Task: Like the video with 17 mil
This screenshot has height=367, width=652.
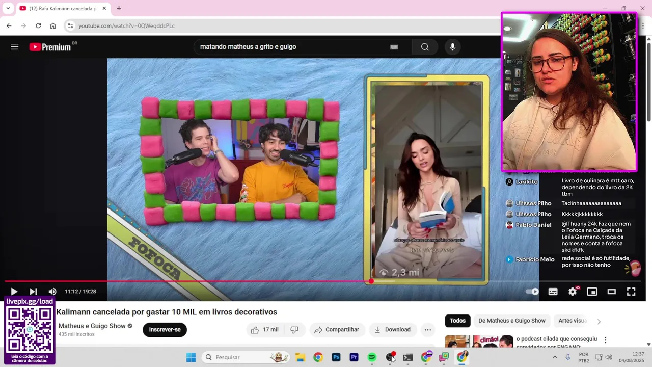Action: (x=265, y=330)
